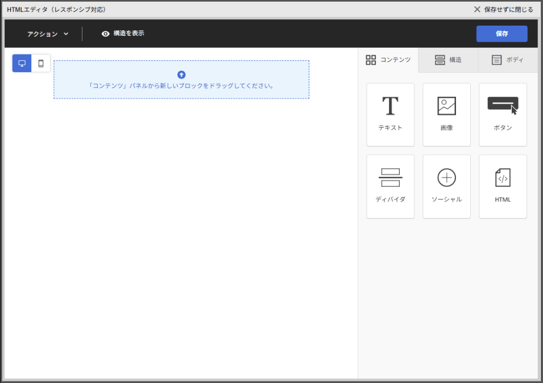Select the テキスト (Text) block icon

click(x=390, y=106)
